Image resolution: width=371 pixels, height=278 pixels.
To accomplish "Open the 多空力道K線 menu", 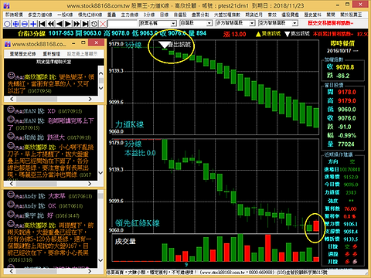I will point(40,15).
